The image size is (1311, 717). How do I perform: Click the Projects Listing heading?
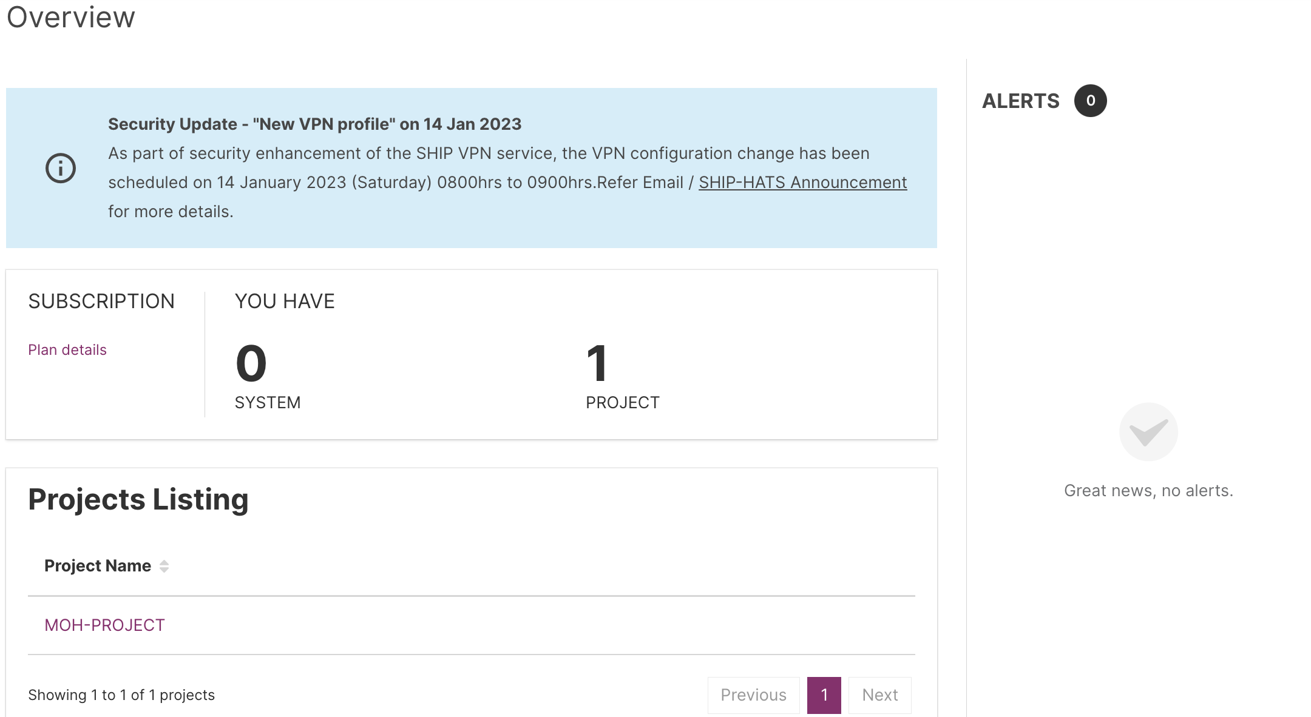[138, 500]
